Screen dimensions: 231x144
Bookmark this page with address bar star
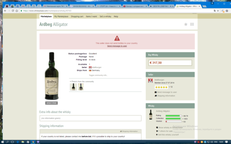click(x=218, y=11)
